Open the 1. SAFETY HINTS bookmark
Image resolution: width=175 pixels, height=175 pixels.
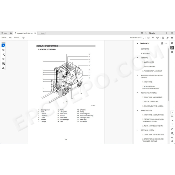[148, 62]
